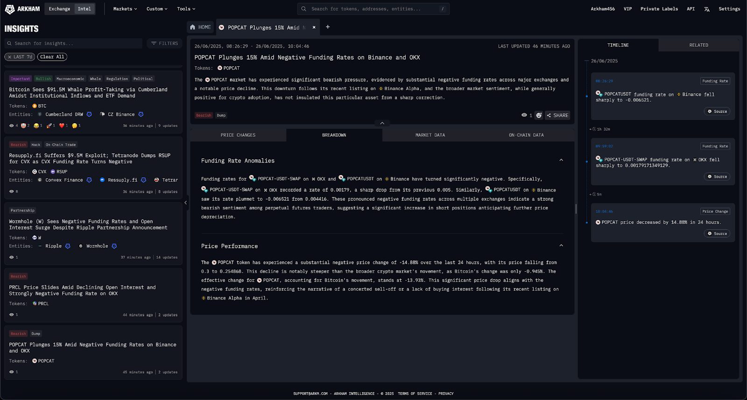Click the Bearish tag in the article
Screen dimensions: 747x400
204,115
